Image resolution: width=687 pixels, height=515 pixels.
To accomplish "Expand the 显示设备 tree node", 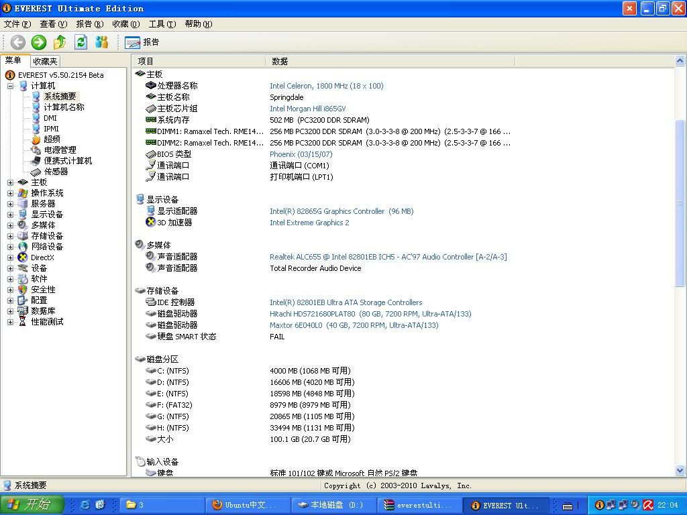I will tap(10, 215).
